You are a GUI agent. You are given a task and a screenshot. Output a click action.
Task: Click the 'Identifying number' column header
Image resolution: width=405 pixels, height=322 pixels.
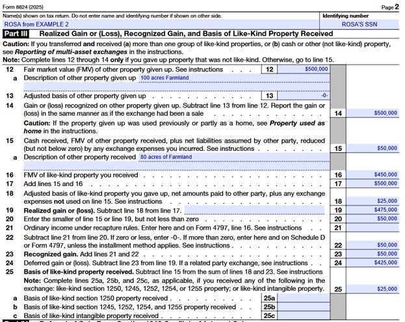coord(346,16)
